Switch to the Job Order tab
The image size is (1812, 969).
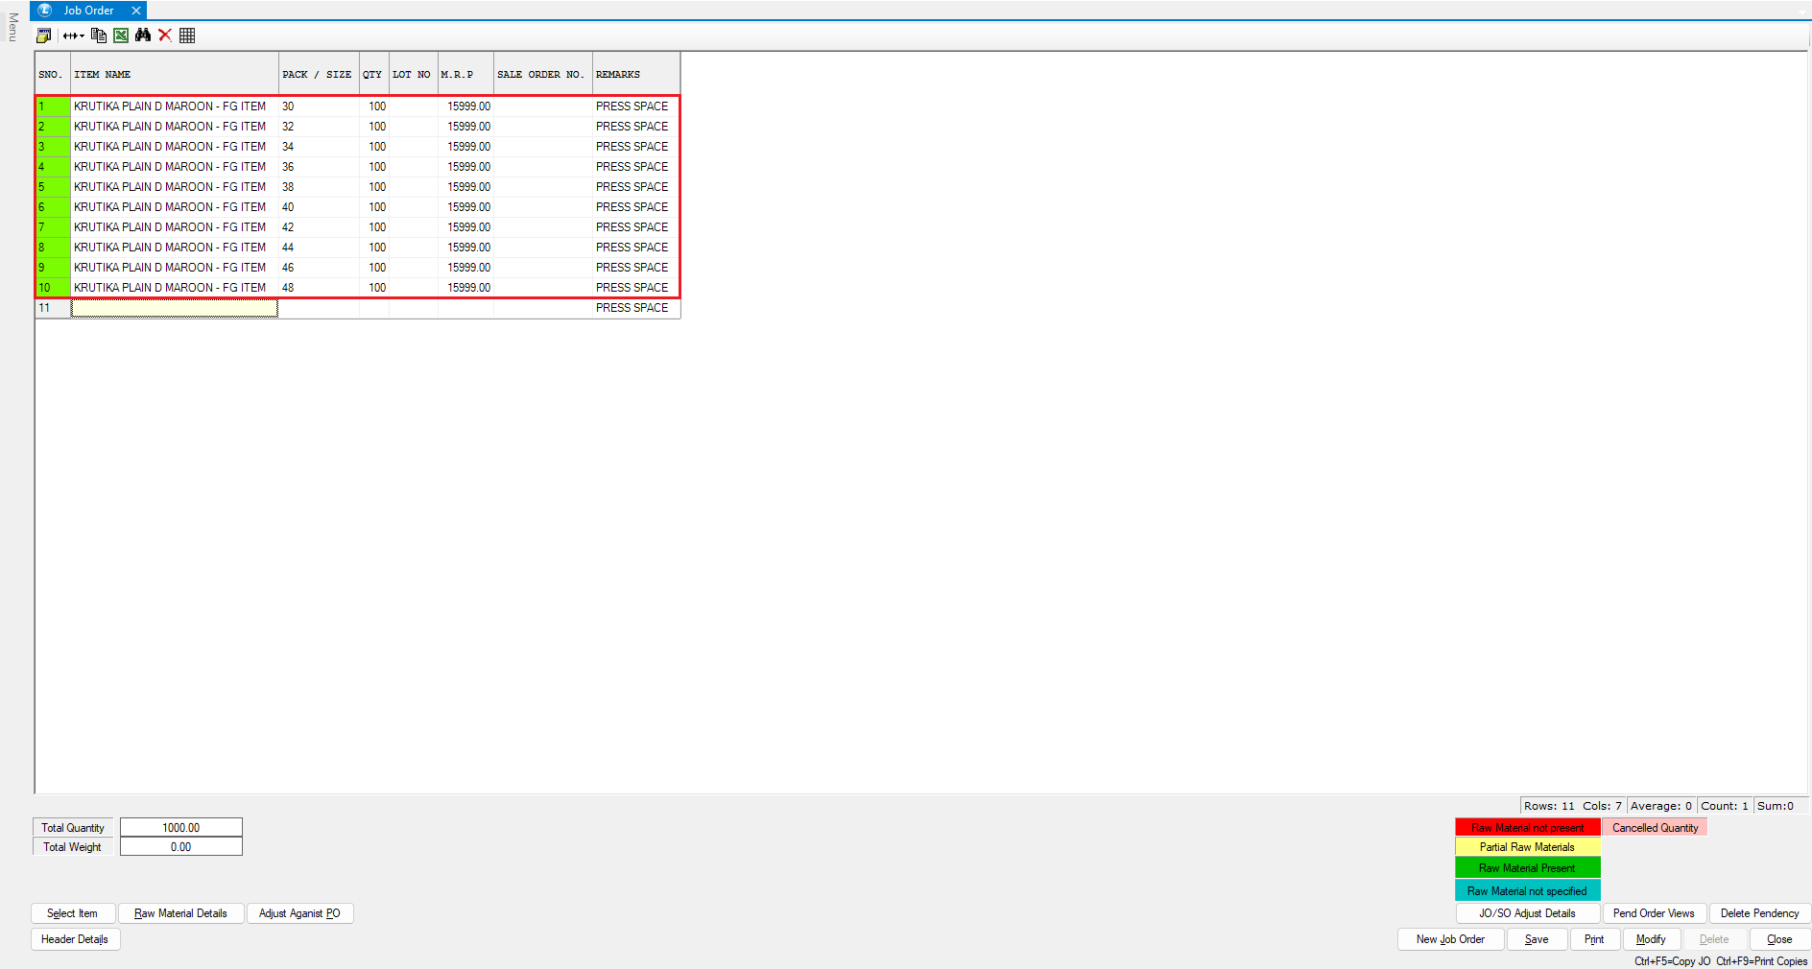[88, 11]
